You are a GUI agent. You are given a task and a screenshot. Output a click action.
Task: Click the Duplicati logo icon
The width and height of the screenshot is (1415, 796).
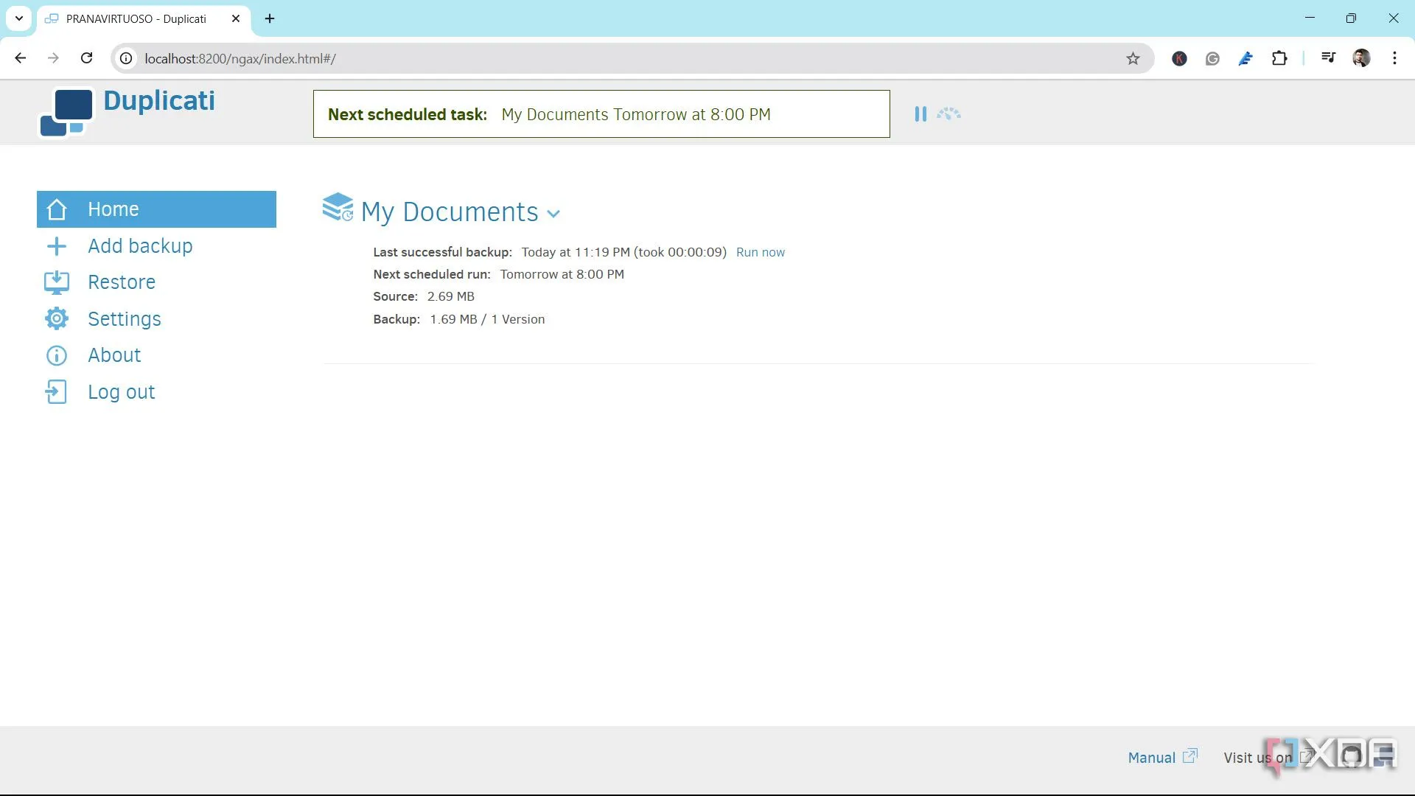click(66, 112)
